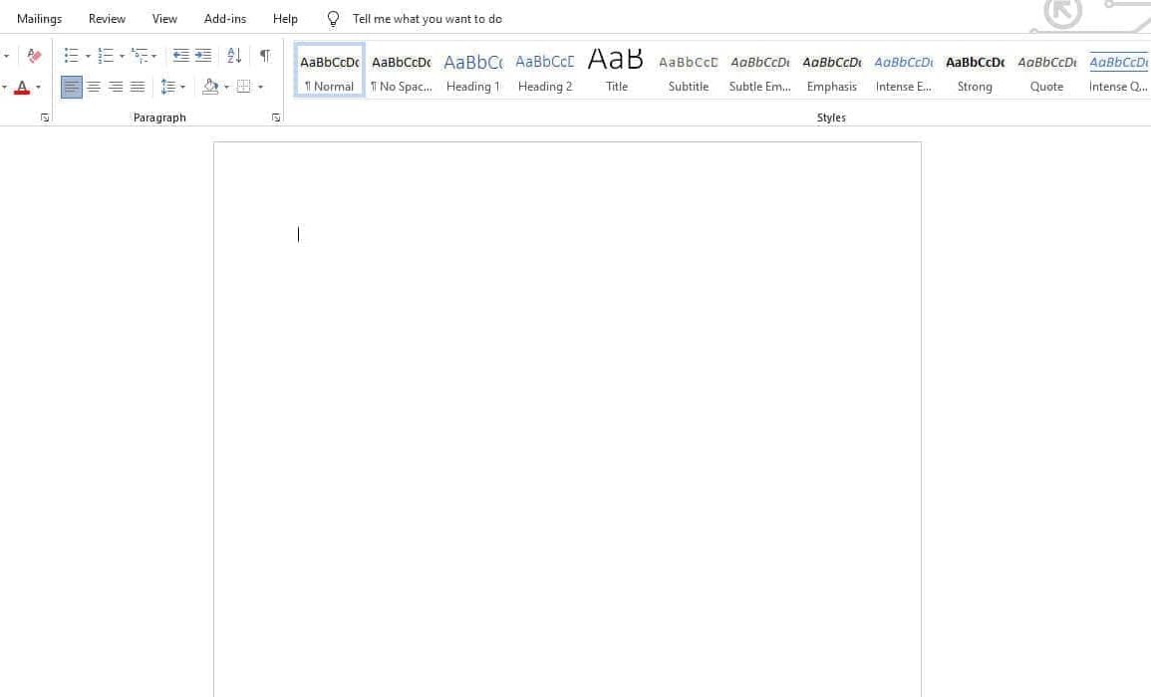Open the line spacing dropdown
The height and width of the screenshot is (697, 1151).
click(173, 87)
